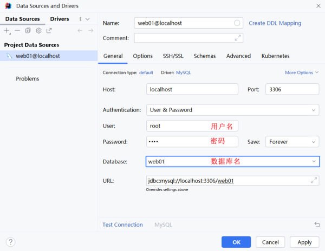Click the color circle in Name field
Viewport: 325px width, 251px height.
coord(237,23)
